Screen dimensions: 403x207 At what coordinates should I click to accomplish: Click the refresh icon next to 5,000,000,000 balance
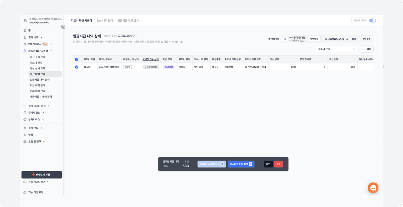tap(347, 39)
